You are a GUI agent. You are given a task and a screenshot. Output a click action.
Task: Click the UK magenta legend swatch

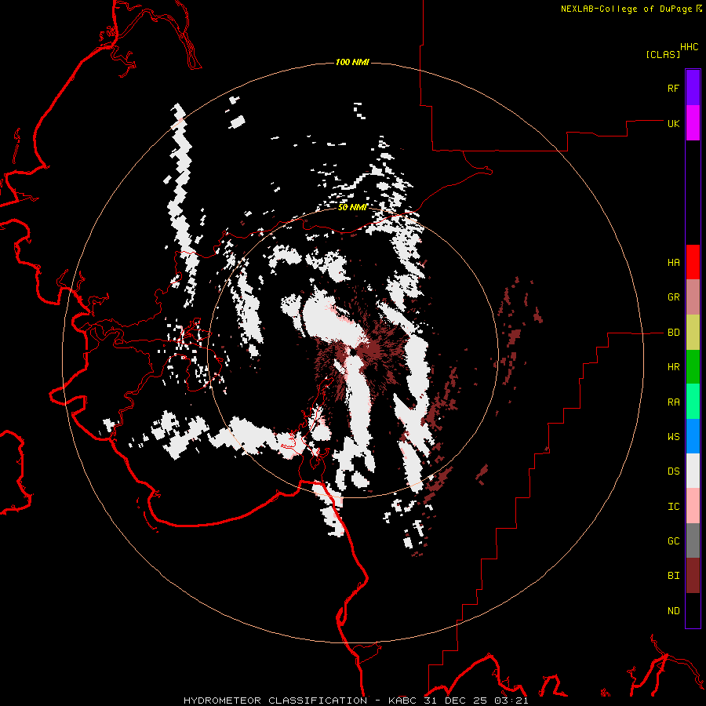pyautogui.click(x=693, y=122)
